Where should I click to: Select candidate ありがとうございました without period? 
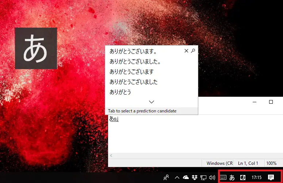pyautogui.click(x=134, y=82)
